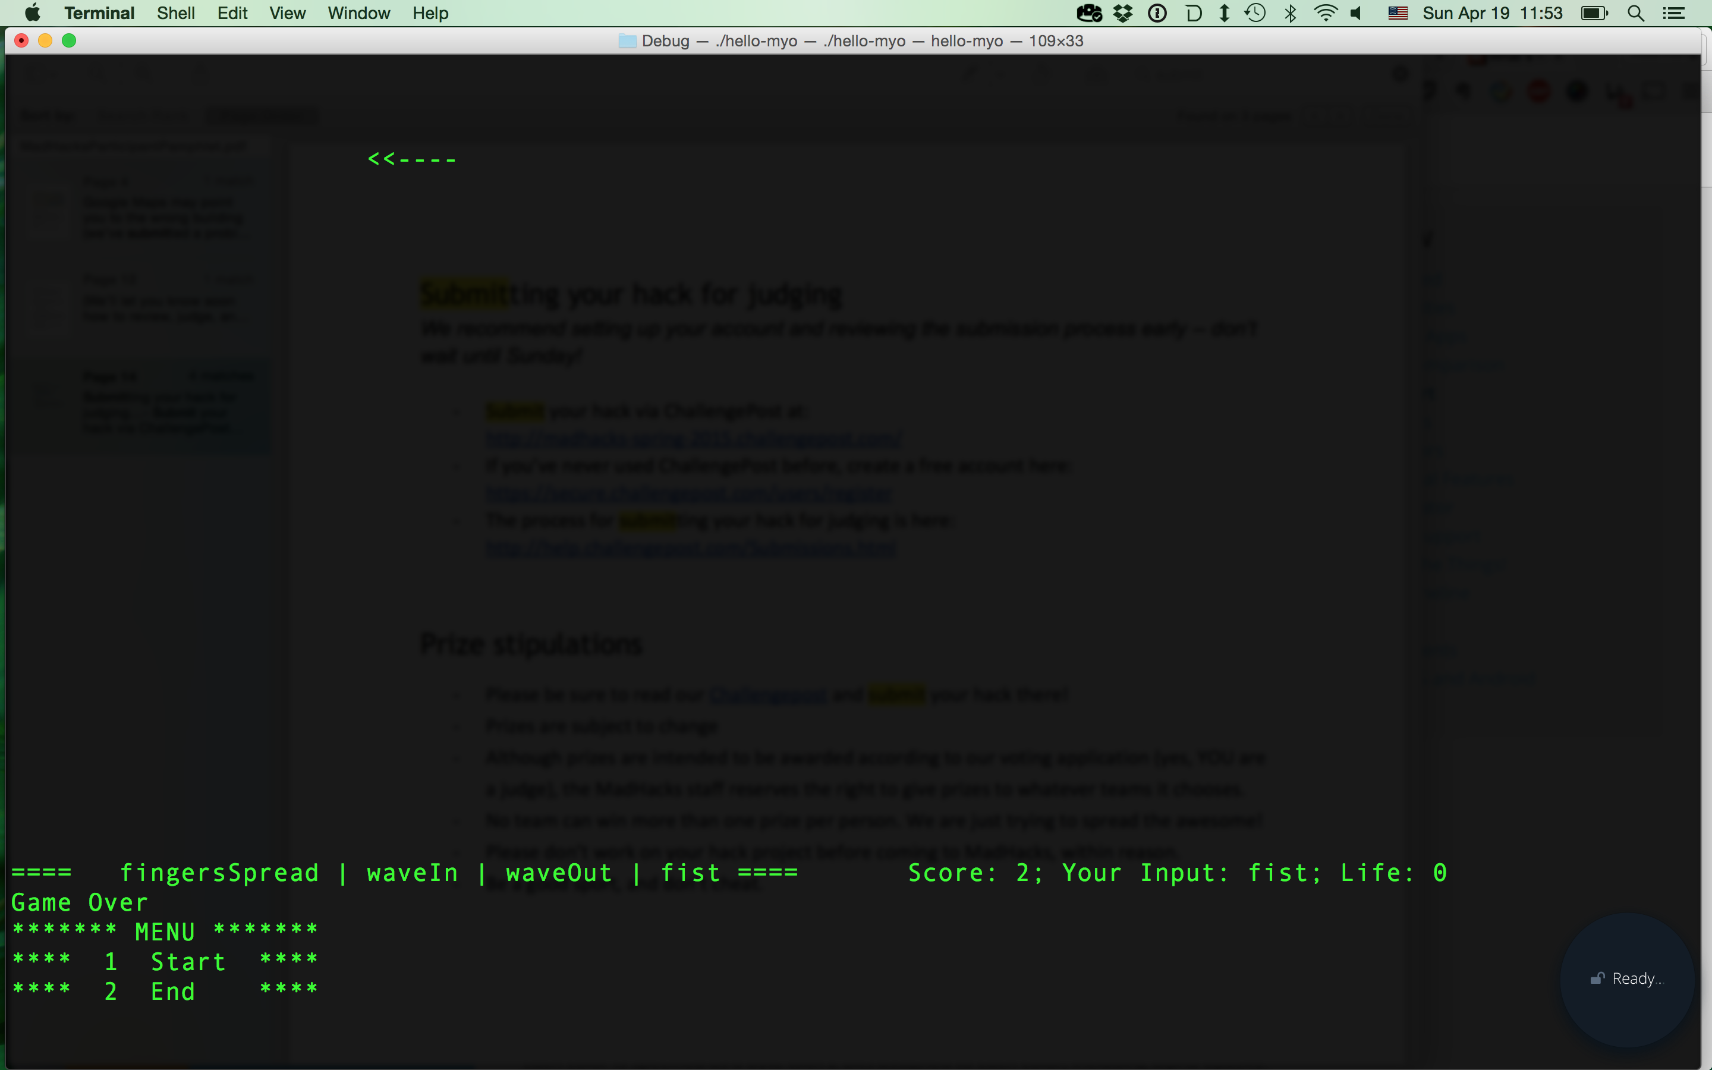Open the Time Machine status icon

click(1255, 14)
